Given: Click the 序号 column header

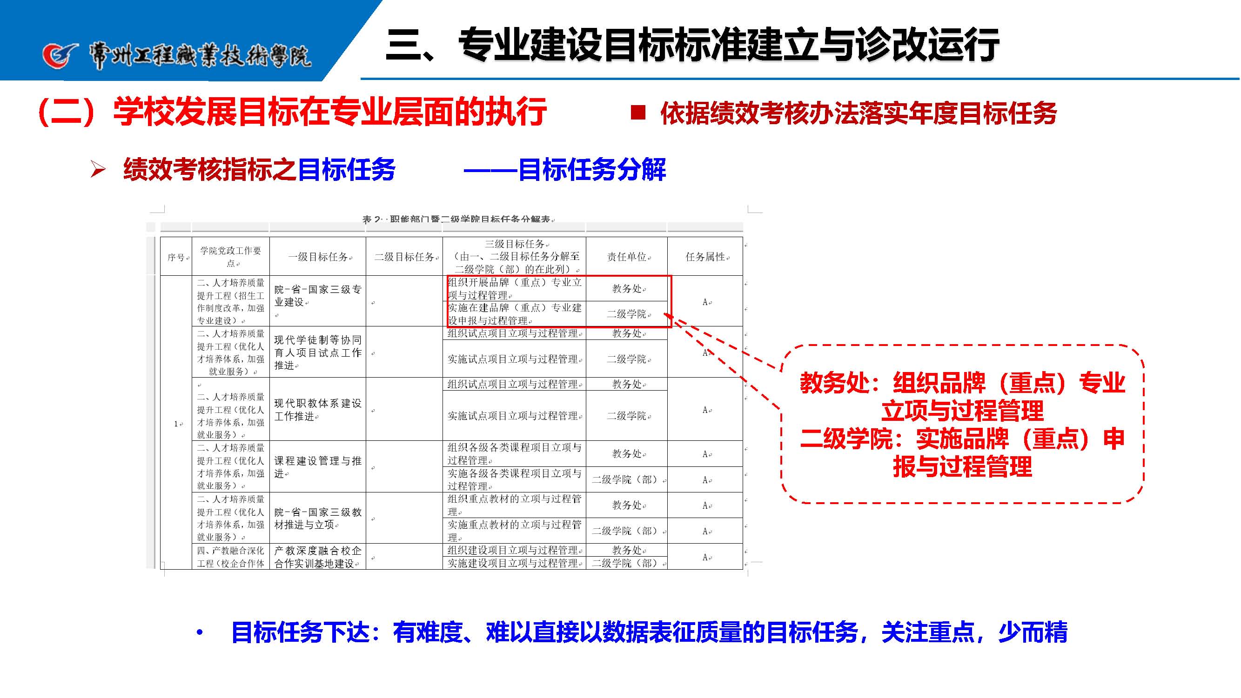Looking at the screenshot, I should (x=177, y=257).
